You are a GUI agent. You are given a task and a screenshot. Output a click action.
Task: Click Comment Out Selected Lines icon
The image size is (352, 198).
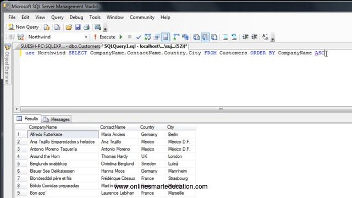click(x=225, y=37)
